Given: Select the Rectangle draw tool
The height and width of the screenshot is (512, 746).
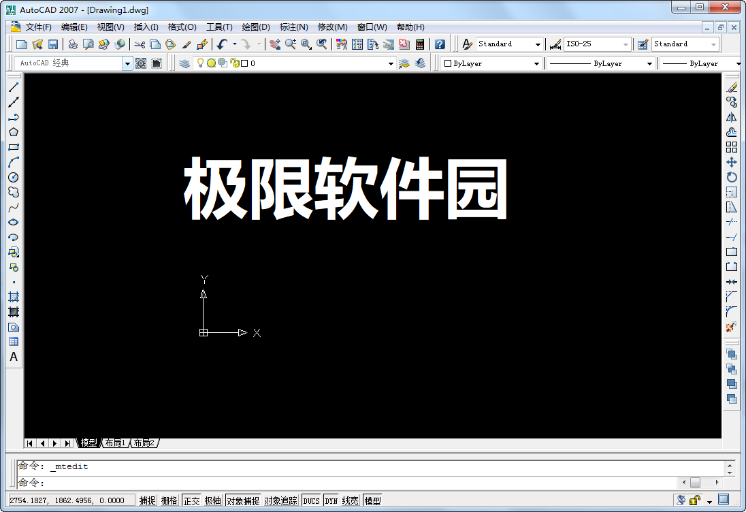Looking at the screenshot, I should [14, 147].
